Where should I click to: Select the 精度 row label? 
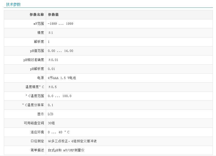[x=41, y=33]
